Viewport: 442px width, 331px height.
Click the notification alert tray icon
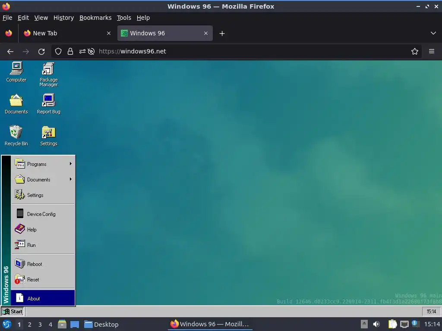[x=415, y=323]
